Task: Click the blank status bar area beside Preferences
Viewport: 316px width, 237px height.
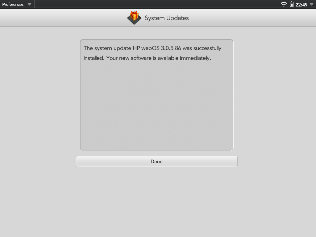Action: point(156,4)
